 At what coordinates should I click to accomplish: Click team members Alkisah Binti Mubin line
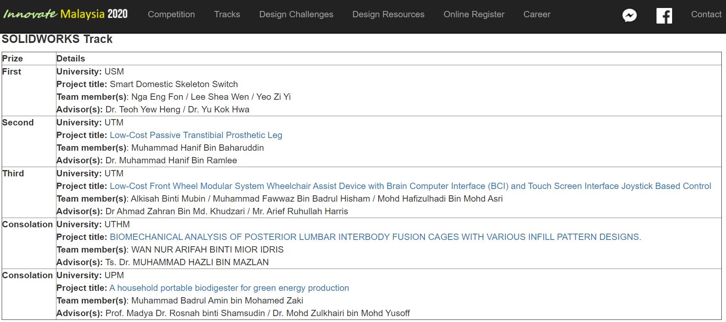[x=280, y=199]
